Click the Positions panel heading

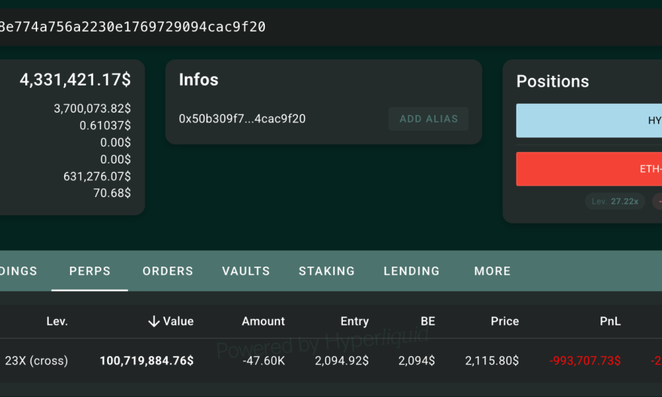(x=552, y=81)
